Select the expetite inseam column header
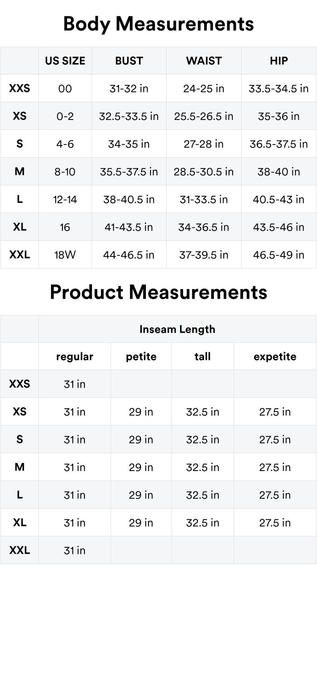Viewport: 317px width, 689px height. pyautogui.click(x=275, y=357)
